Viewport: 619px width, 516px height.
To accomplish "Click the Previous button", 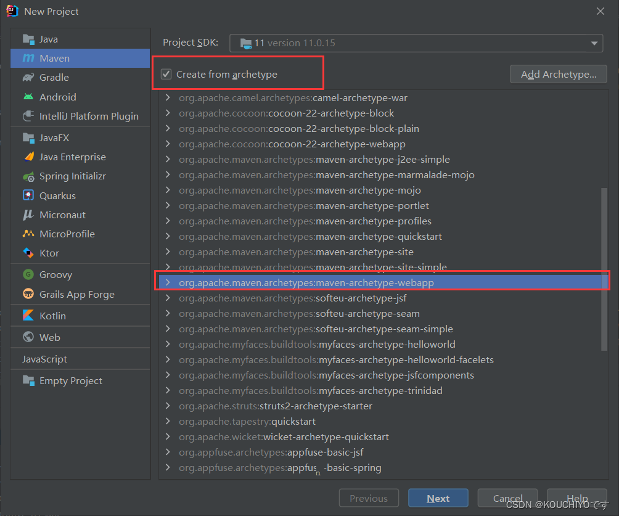I will [369, 498].
